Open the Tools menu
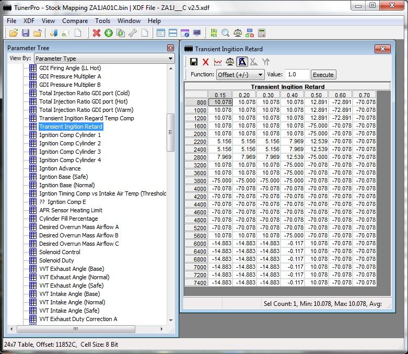 [102, 21]
